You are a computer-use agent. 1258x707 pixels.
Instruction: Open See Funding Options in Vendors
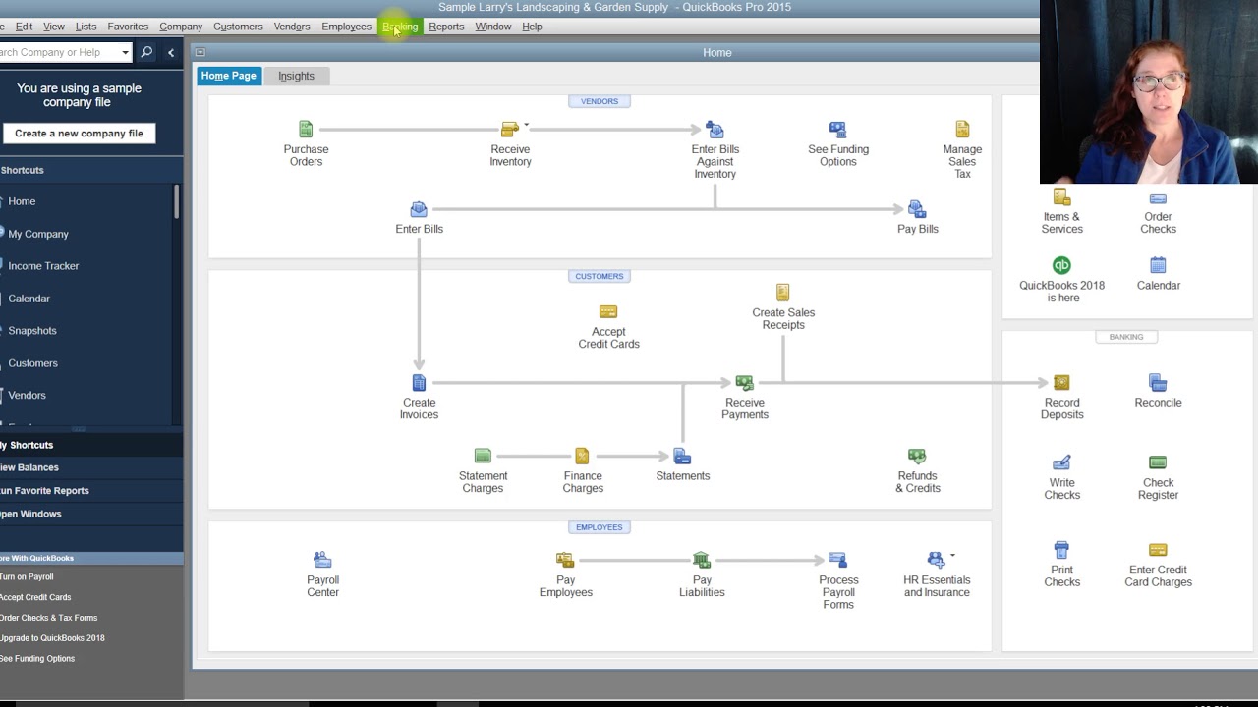coord(837,130)
